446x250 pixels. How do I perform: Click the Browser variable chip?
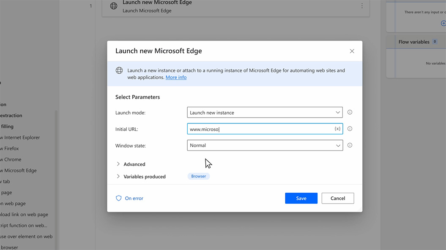tap(199, 176)
